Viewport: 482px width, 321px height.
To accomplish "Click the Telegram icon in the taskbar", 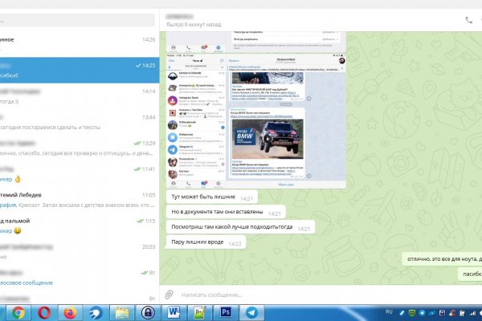I will click(x=252, y=312).
